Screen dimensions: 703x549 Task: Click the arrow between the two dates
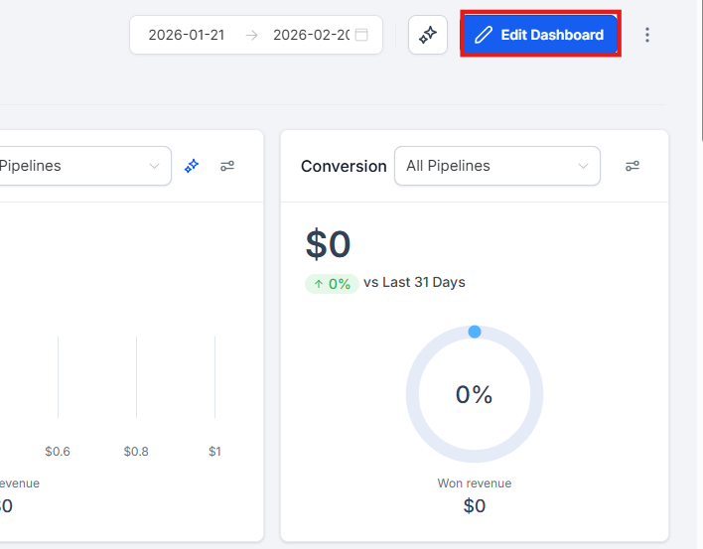pos(252,35)
